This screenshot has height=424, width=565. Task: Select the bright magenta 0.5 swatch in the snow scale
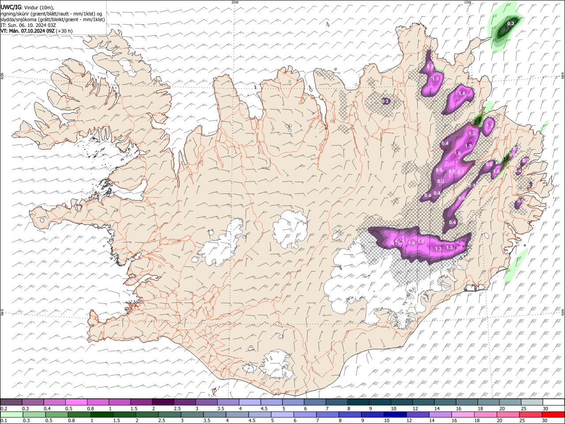[76, 402]
